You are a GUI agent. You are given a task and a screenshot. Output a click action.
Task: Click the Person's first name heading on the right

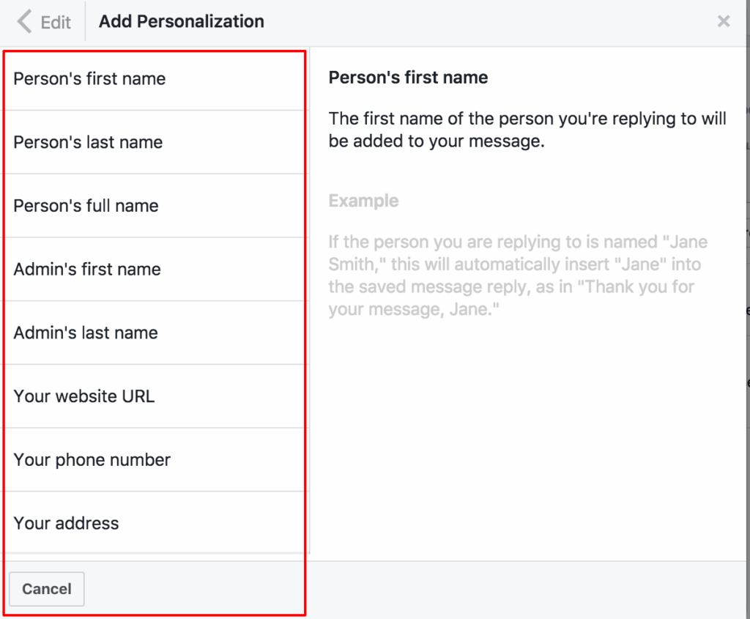[408, 77]
